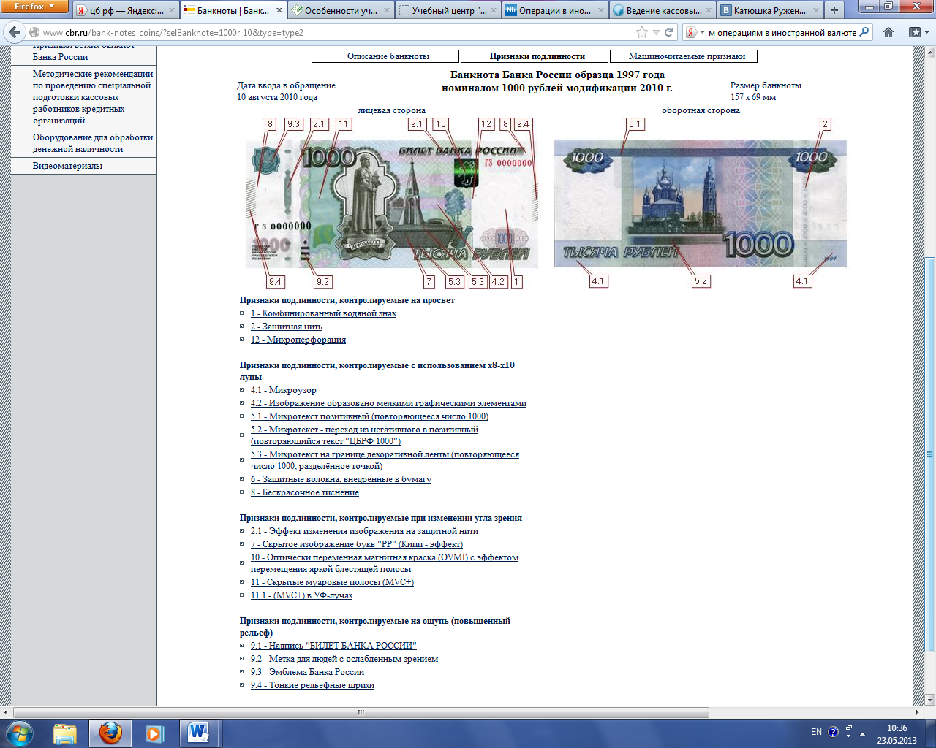The height and width of the screenshot is (748, 936).
Task: Open '9.2 - Метка для людей с ослабленным зрением'
Action: [344, 659]
